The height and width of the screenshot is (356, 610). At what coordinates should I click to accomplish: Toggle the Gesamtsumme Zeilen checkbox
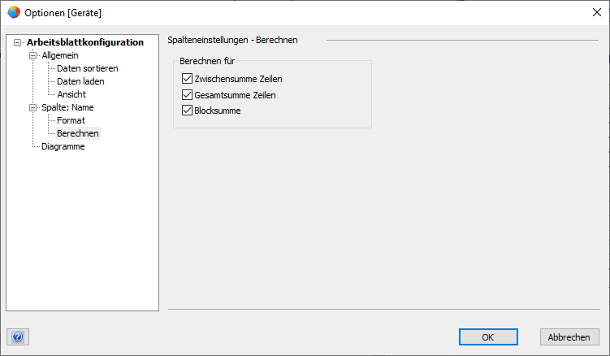tap(187, 95)
